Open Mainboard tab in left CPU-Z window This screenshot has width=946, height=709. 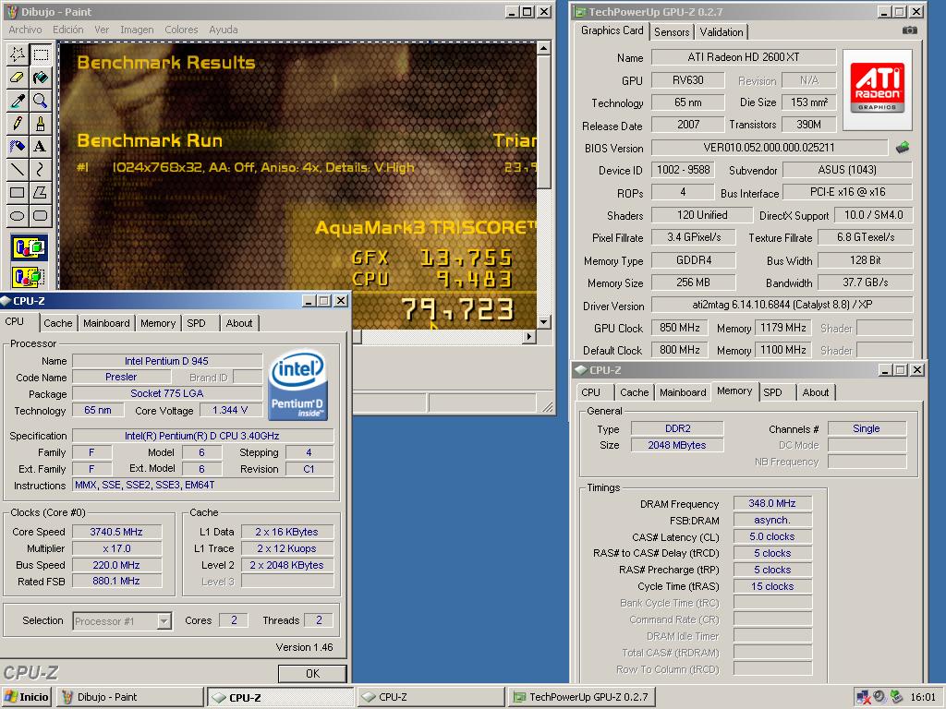coord(106,323)
